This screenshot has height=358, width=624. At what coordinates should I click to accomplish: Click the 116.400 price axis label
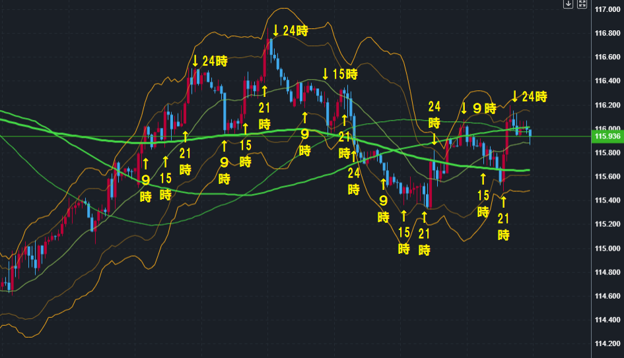[x=607, y=81]
